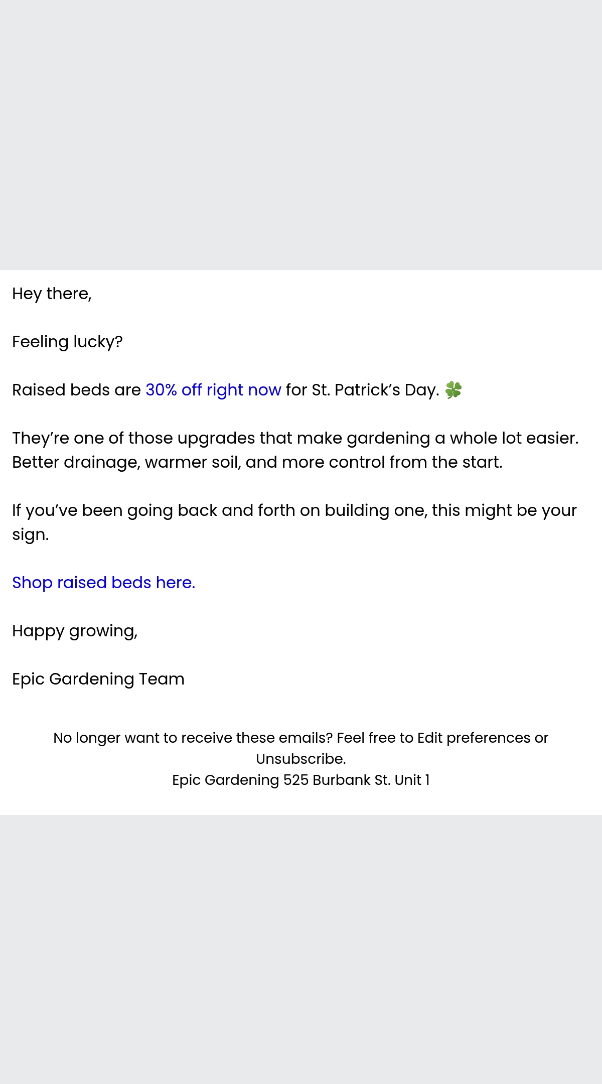Click the '525 Burbank St. Unit 1' address

pyautogui.click(x=356, y=780)
